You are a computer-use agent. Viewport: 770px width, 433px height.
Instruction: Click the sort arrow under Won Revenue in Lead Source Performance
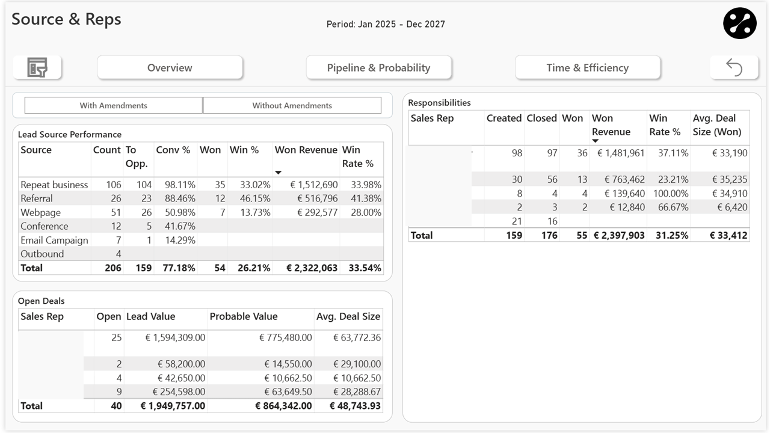pyautogui.click(x=278, y=171)
